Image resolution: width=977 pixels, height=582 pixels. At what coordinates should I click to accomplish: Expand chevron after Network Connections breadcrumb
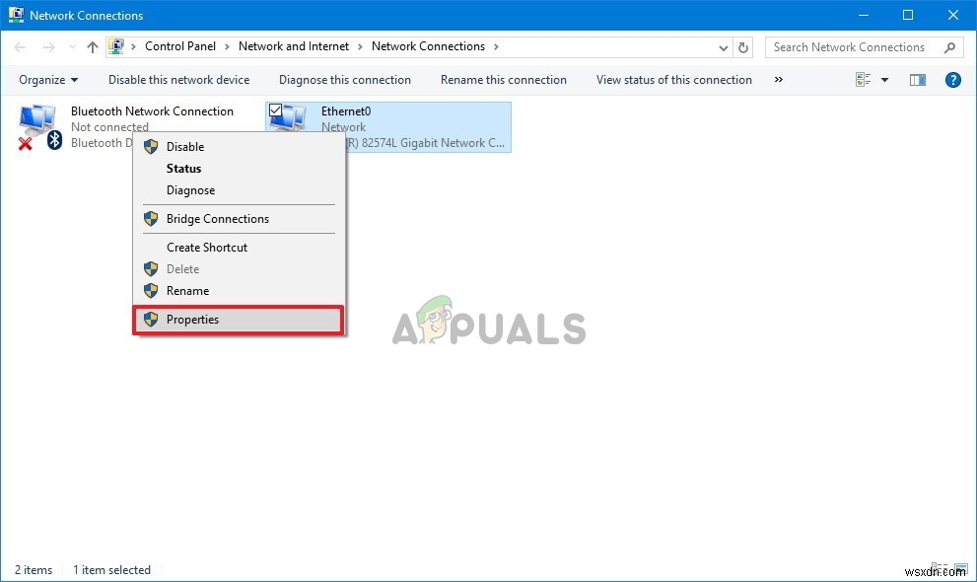pos(496,46)
